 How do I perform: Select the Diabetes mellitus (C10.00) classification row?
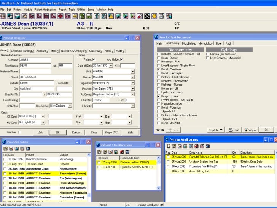click(x=126, y=162)
